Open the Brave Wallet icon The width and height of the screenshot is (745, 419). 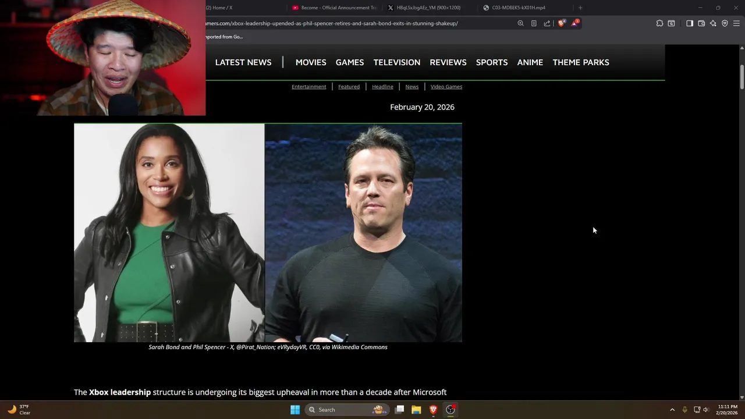click(x=701, y=23)
